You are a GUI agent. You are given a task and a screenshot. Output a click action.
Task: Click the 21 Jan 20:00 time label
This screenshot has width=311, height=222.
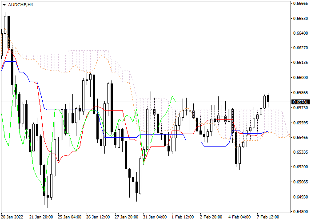41,217
